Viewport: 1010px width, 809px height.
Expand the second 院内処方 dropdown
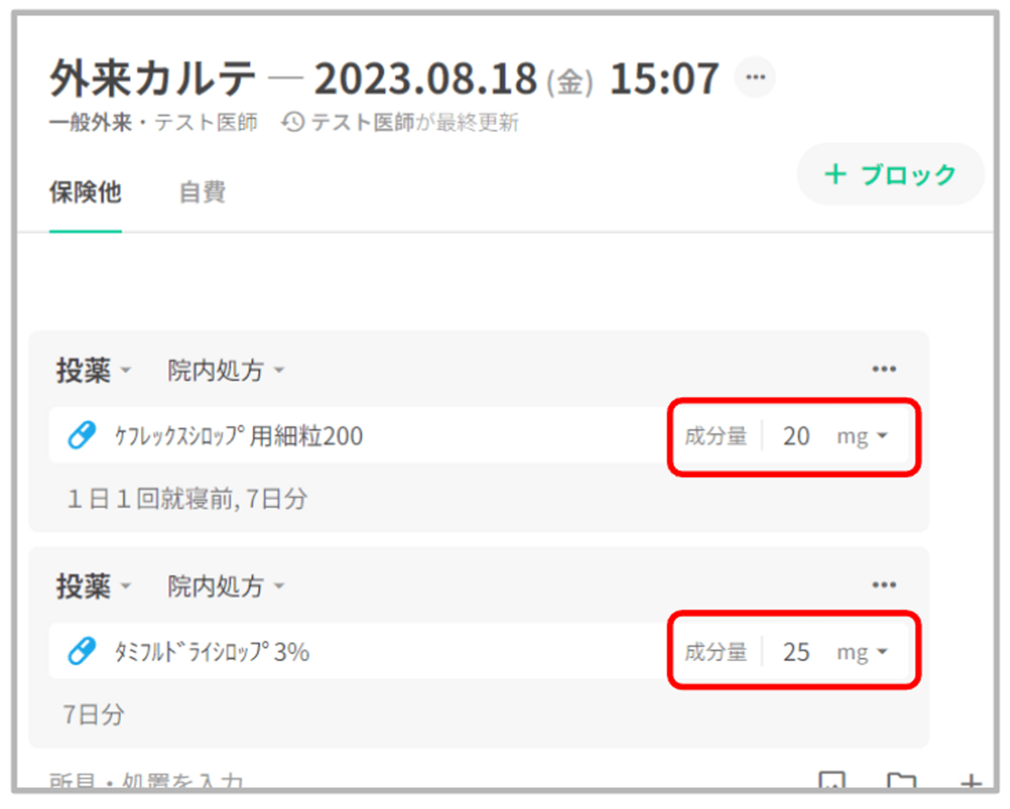(x=226, y=586)
